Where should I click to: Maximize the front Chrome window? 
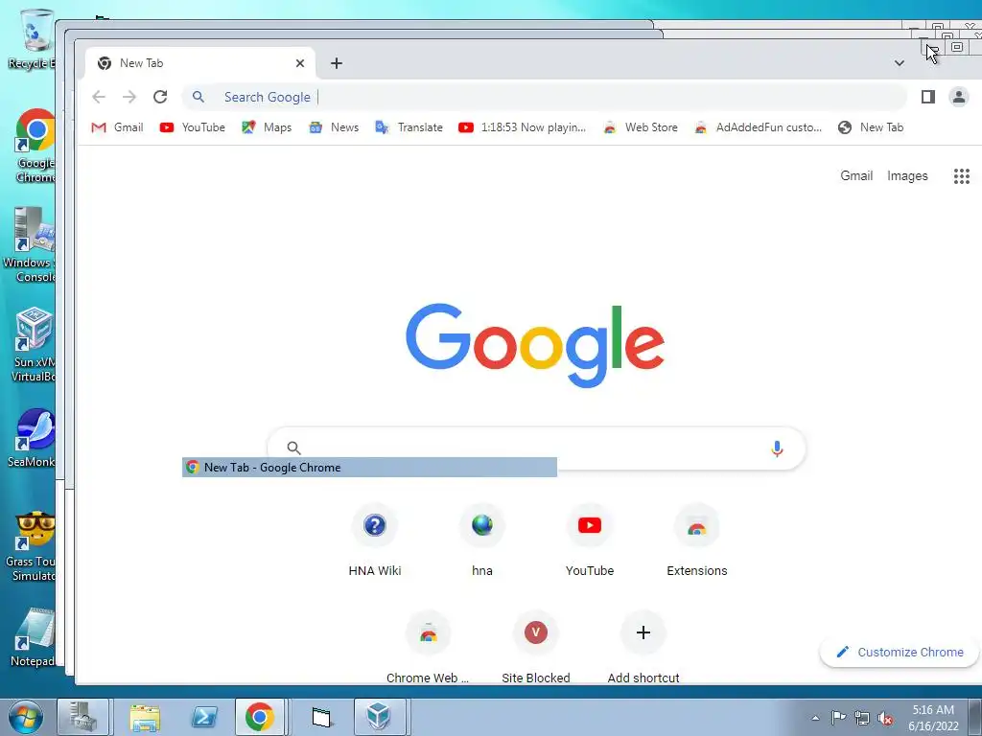956,47
